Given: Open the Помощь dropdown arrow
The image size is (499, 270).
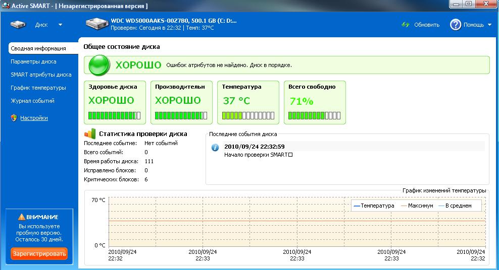Looking at the screenshot, I should click(x=489, y=25).
